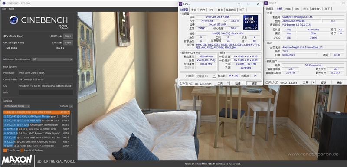Switch to 主板 tab in front CPU-Z window

(x=194, y=10)
